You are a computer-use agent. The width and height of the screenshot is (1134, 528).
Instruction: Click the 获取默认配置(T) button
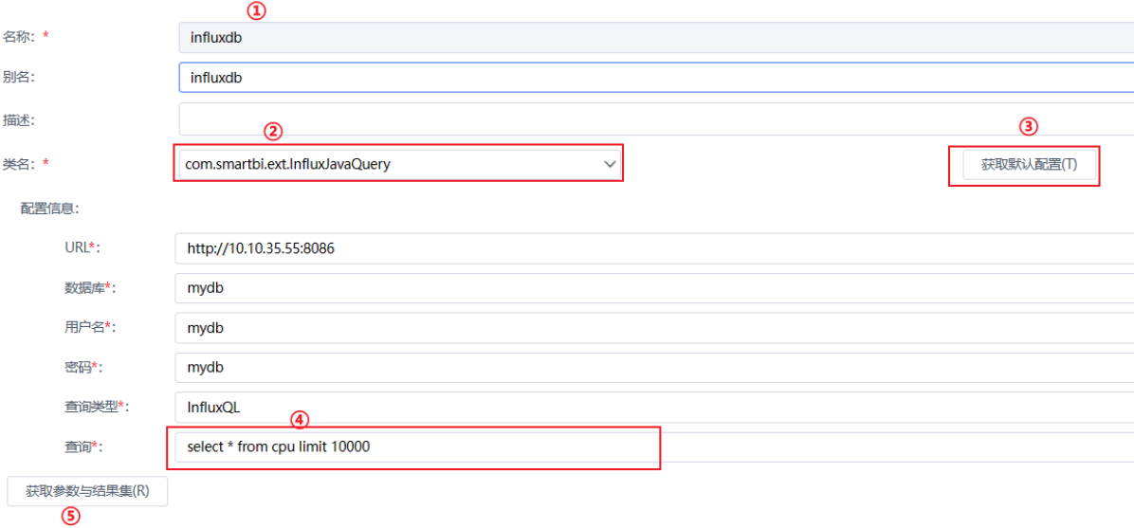click(x=1029, y=164)
